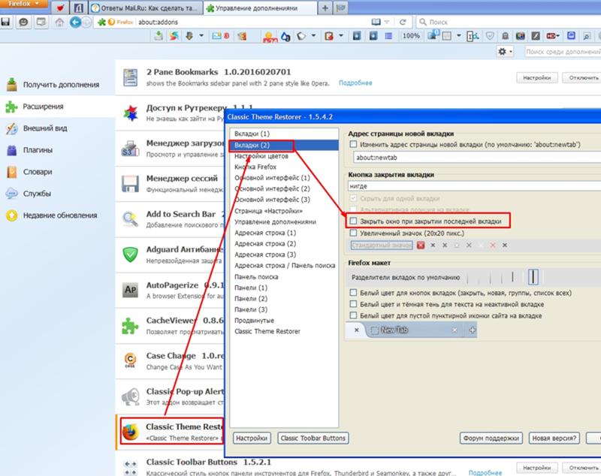601x476 pixels.
Task: Open a new tab with the plus button
Action: pyautogui.click(x=325, y=8)
